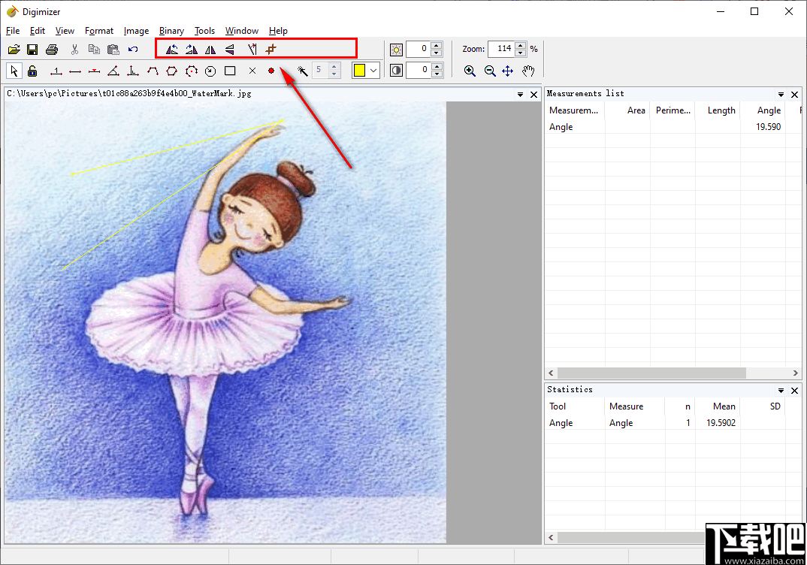
Task: Open the Statistics panel dropdown arrow
Action: (x=781, y=391)
